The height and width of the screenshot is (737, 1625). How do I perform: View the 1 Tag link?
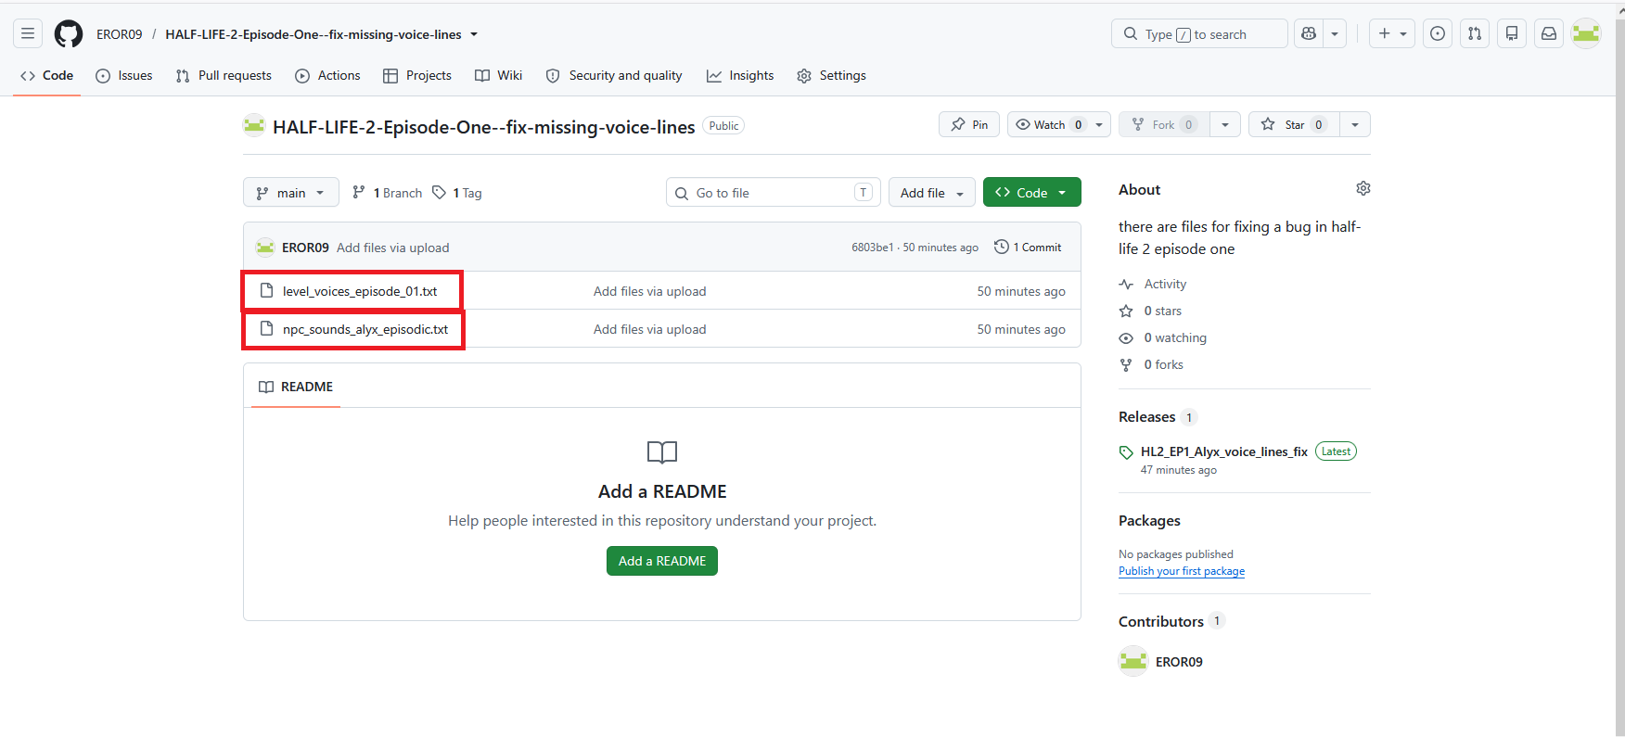coord(457,193)
